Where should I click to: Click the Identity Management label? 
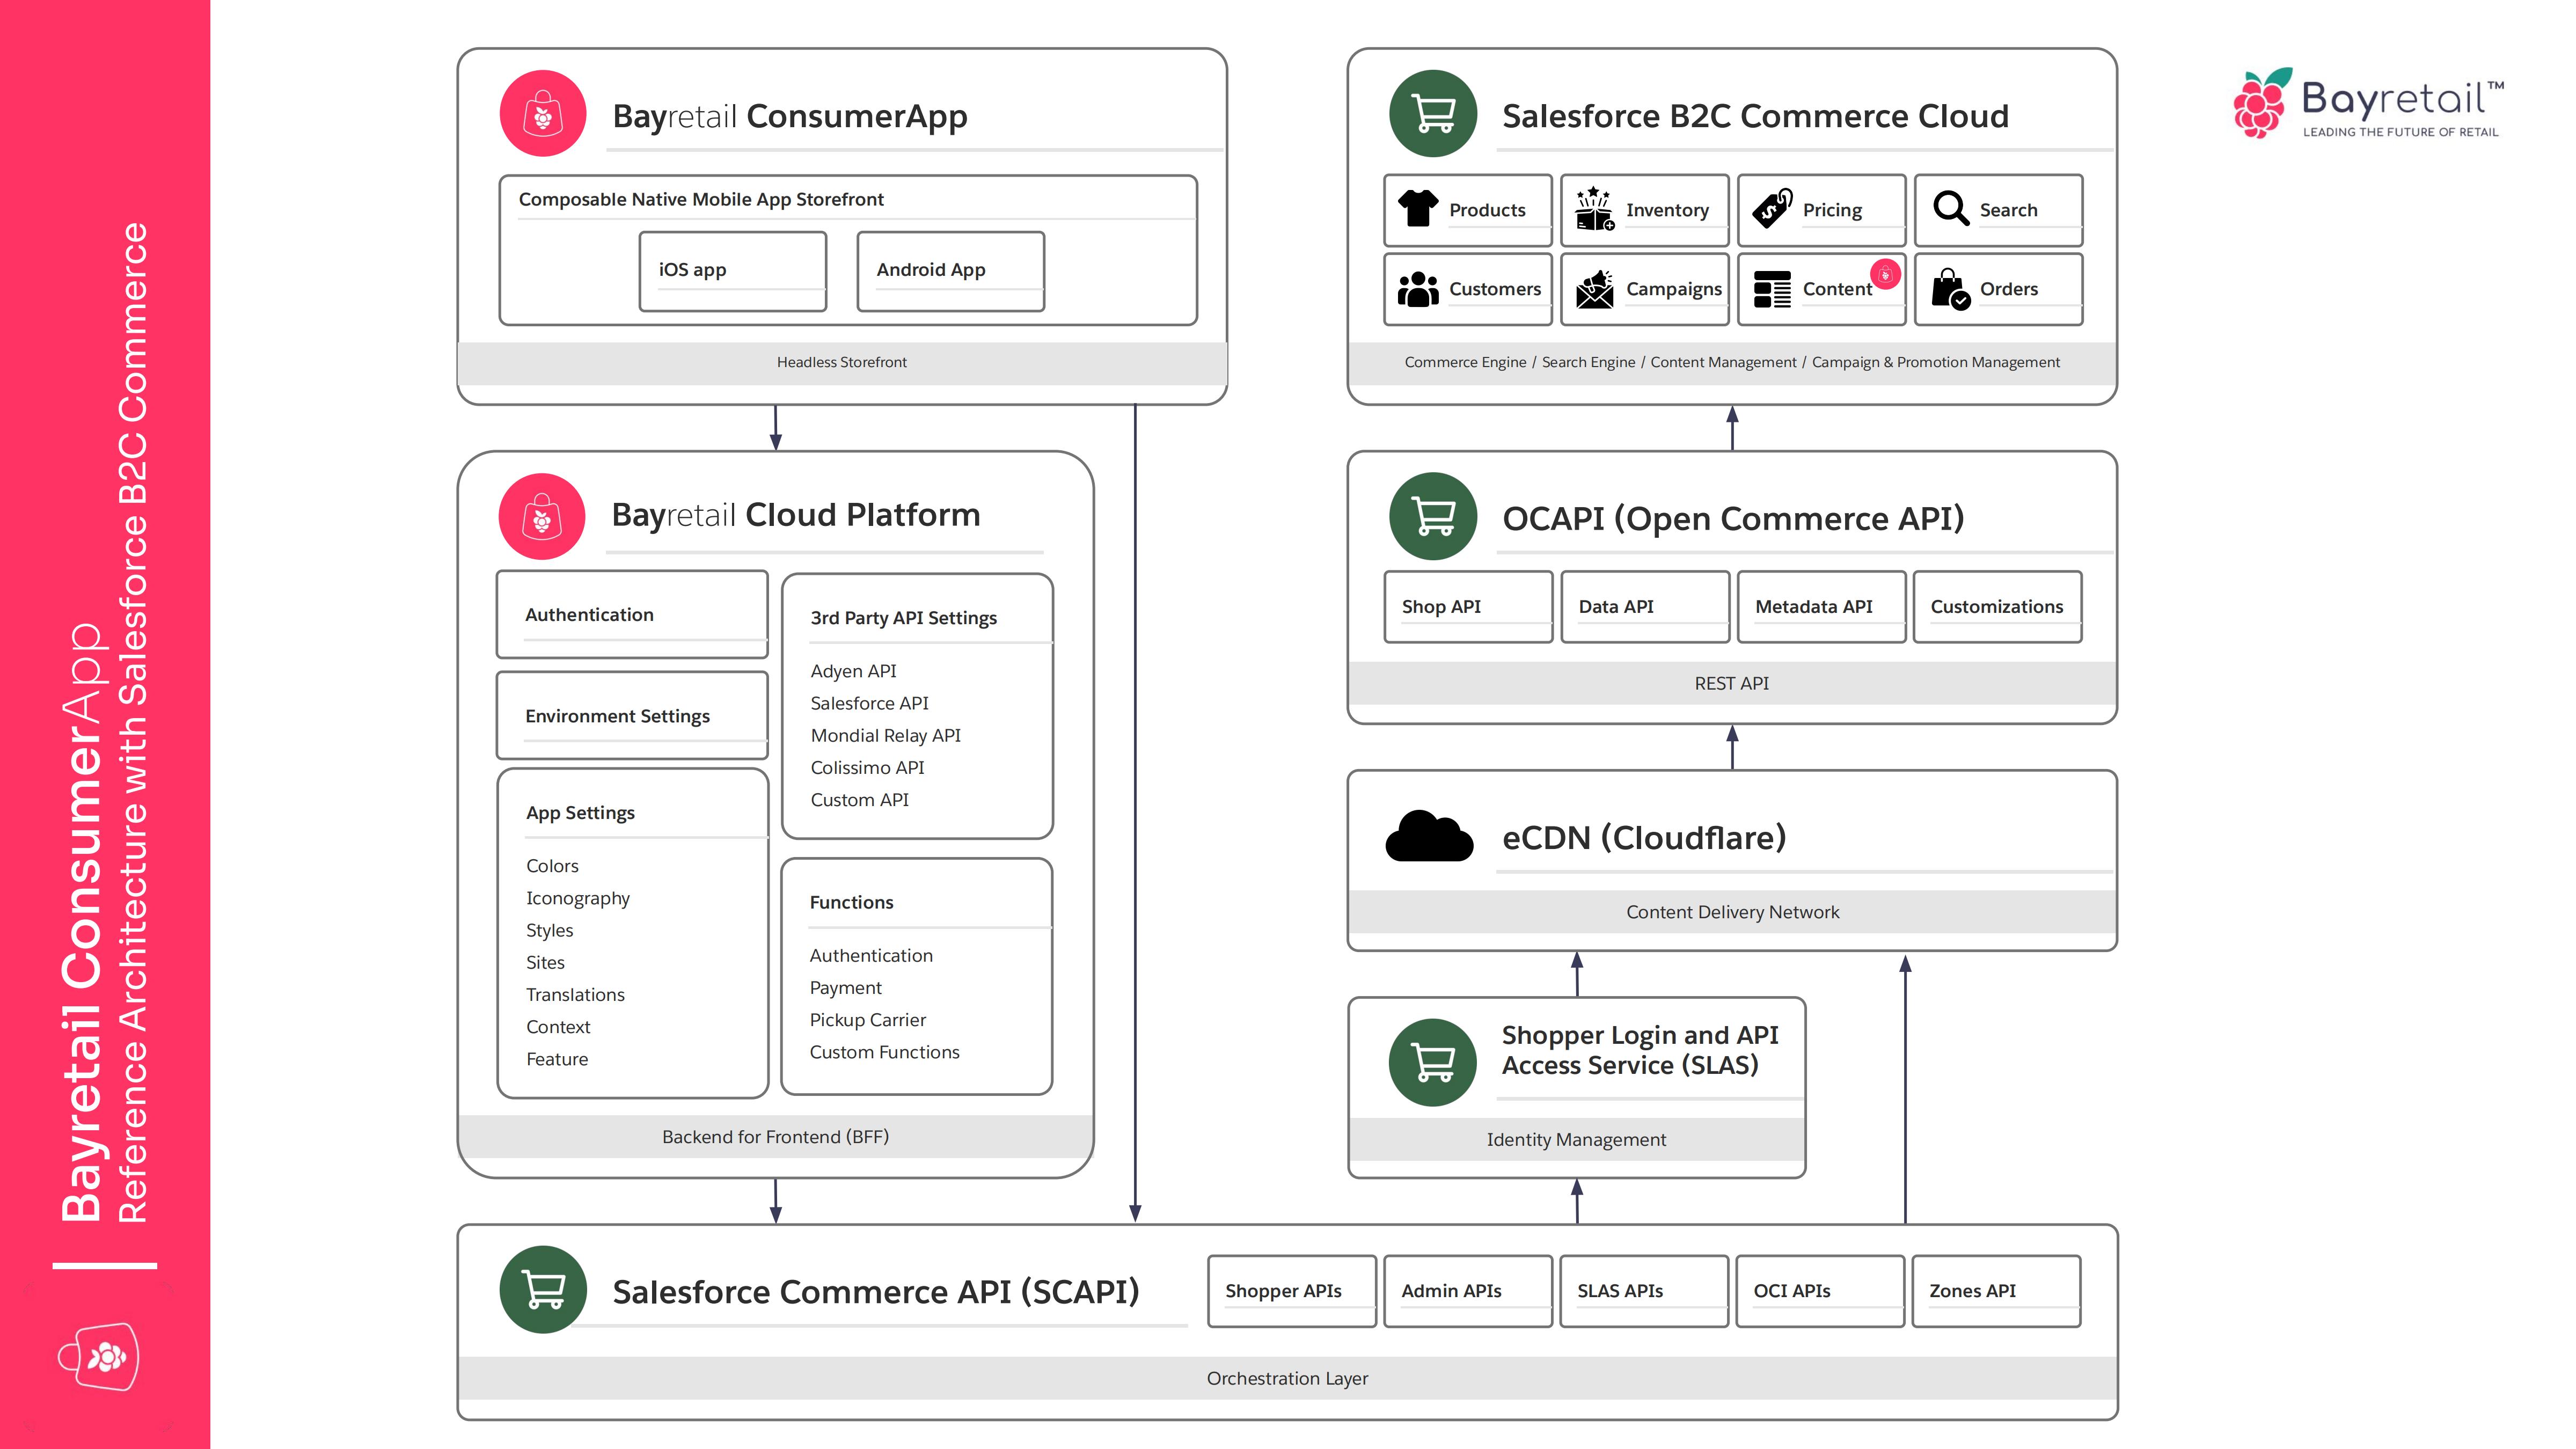coord(1576,1139)
